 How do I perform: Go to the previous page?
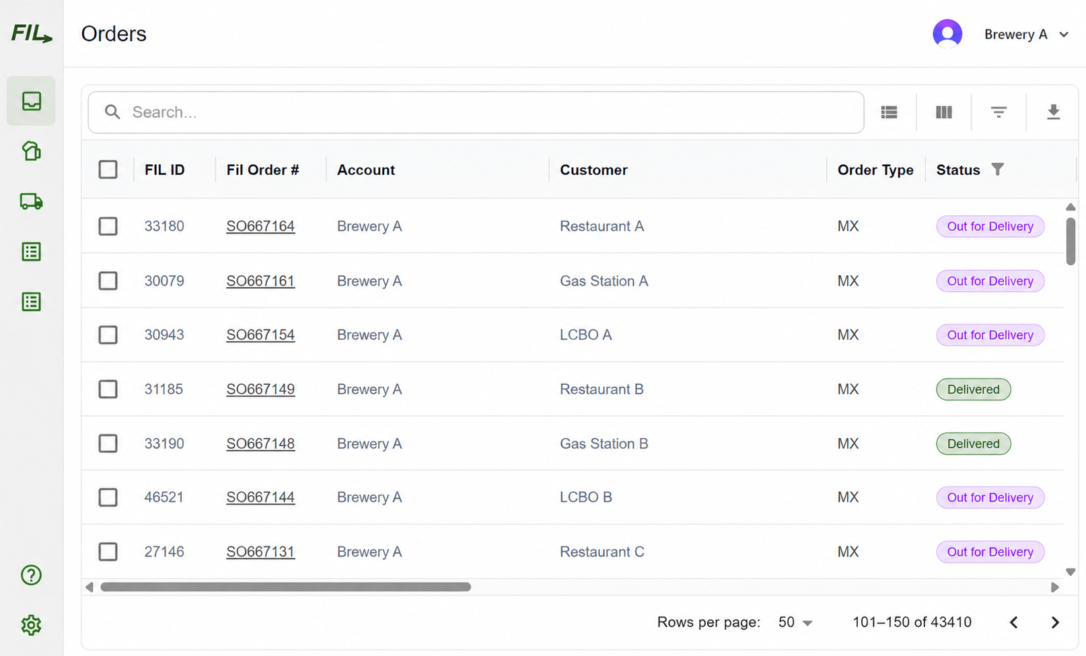click(1014, 622)
